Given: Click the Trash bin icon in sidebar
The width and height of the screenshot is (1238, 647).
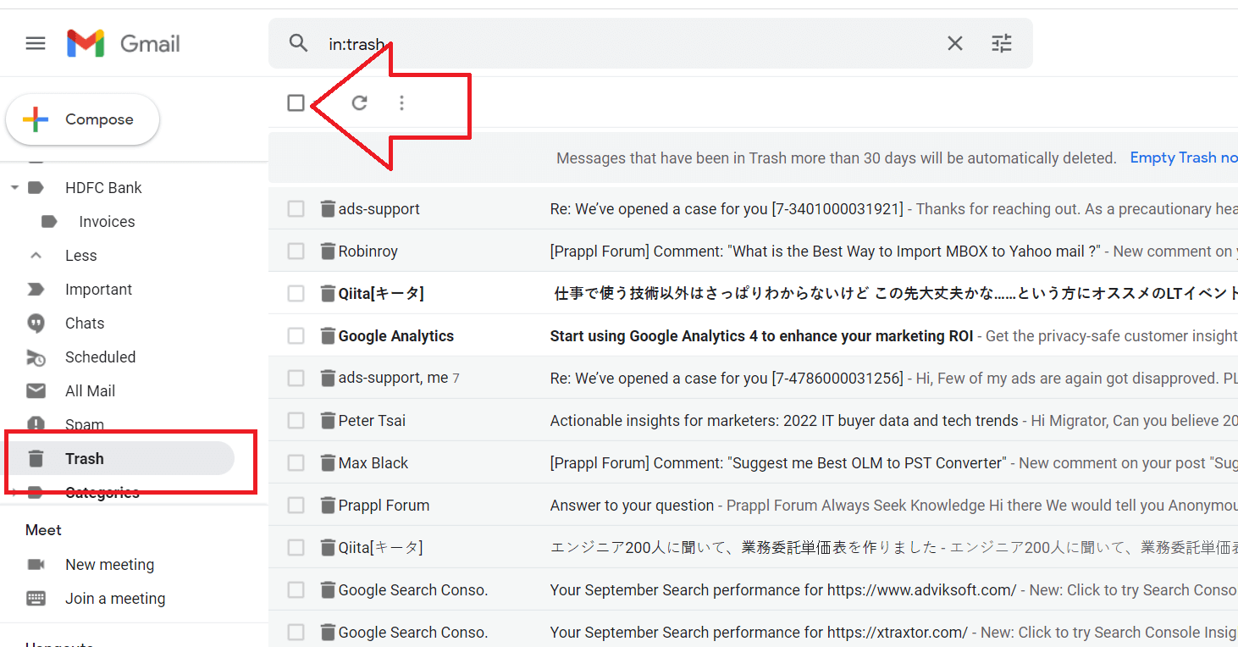Looking at the screenshot, I should (x=36, y=459).
